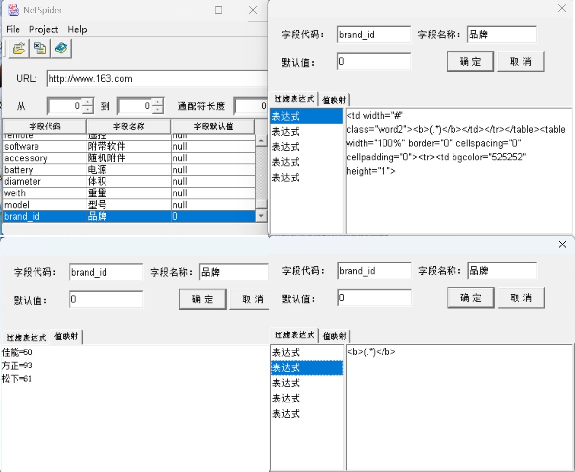The width and height of the screenshot is (575, 472).
Task: Select the software row in the field table
Action: (129, 146)
